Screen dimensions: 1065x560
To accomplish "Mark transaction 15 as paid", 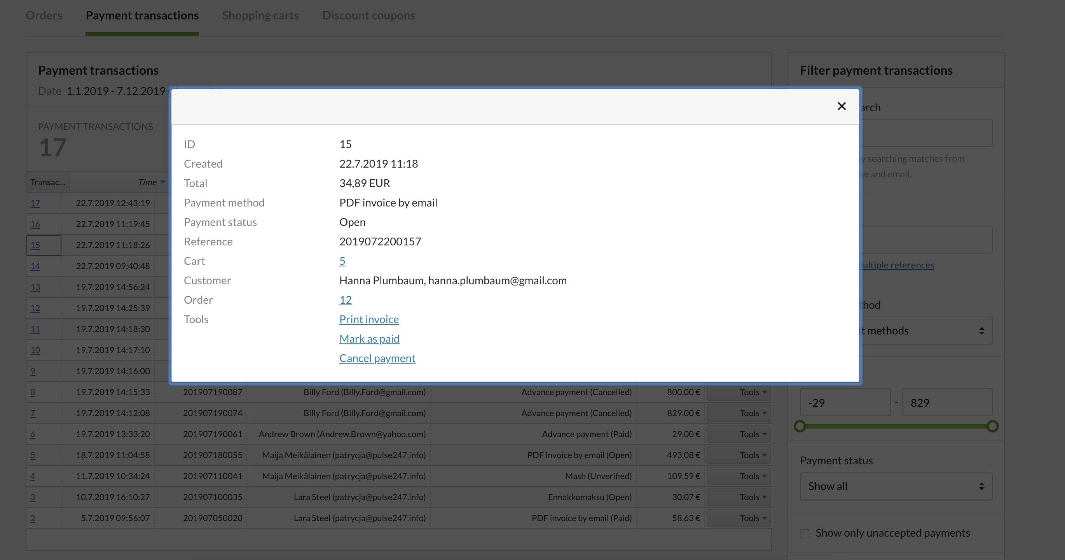I will pos(369,339).
